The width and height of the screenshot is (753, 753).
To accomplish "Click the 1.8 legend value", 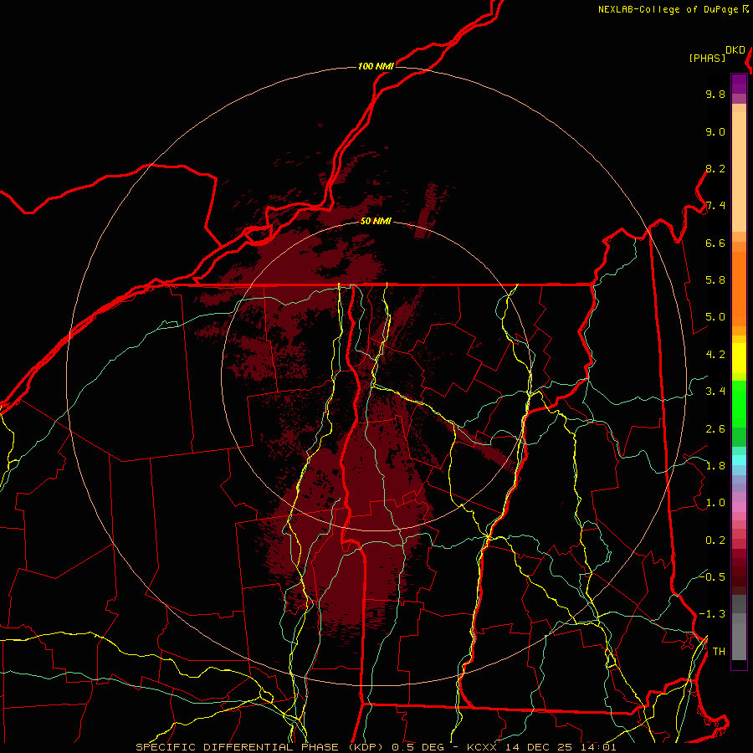I will (715, 466).
